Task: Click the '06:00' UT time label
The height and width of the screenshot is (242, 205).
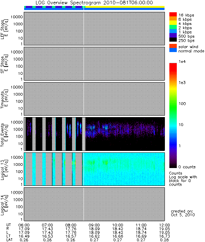Action: click(x=24, y=225)
